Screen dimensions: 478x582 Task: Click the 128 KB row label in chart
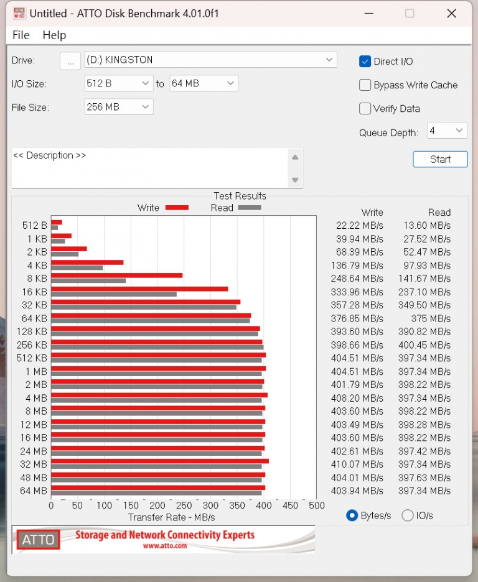point(32,332)
